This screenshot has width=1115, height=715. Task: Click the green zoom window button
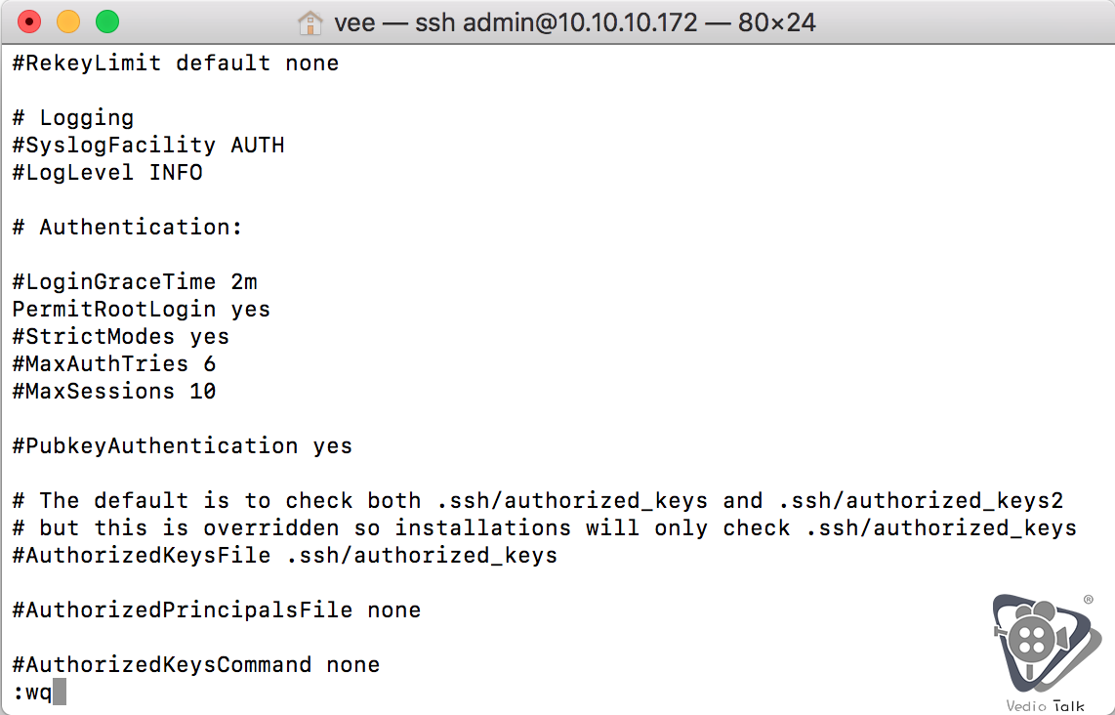(x=107, y=22)
